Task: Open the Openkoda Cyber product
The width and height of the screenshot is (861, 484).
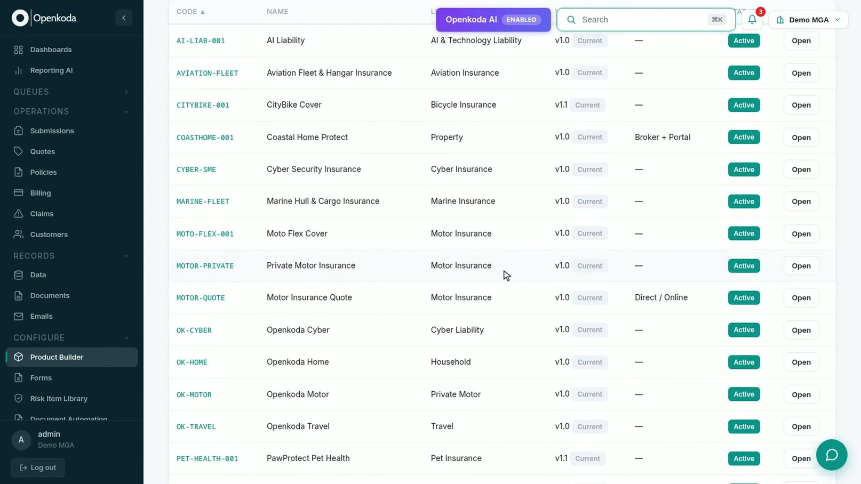Action: 801,330
